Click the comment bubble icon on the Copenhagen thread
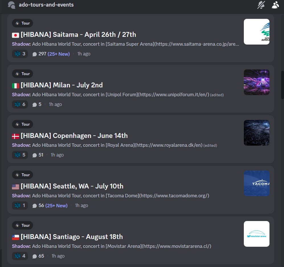 pyautogui.click(x=34, y=155)
